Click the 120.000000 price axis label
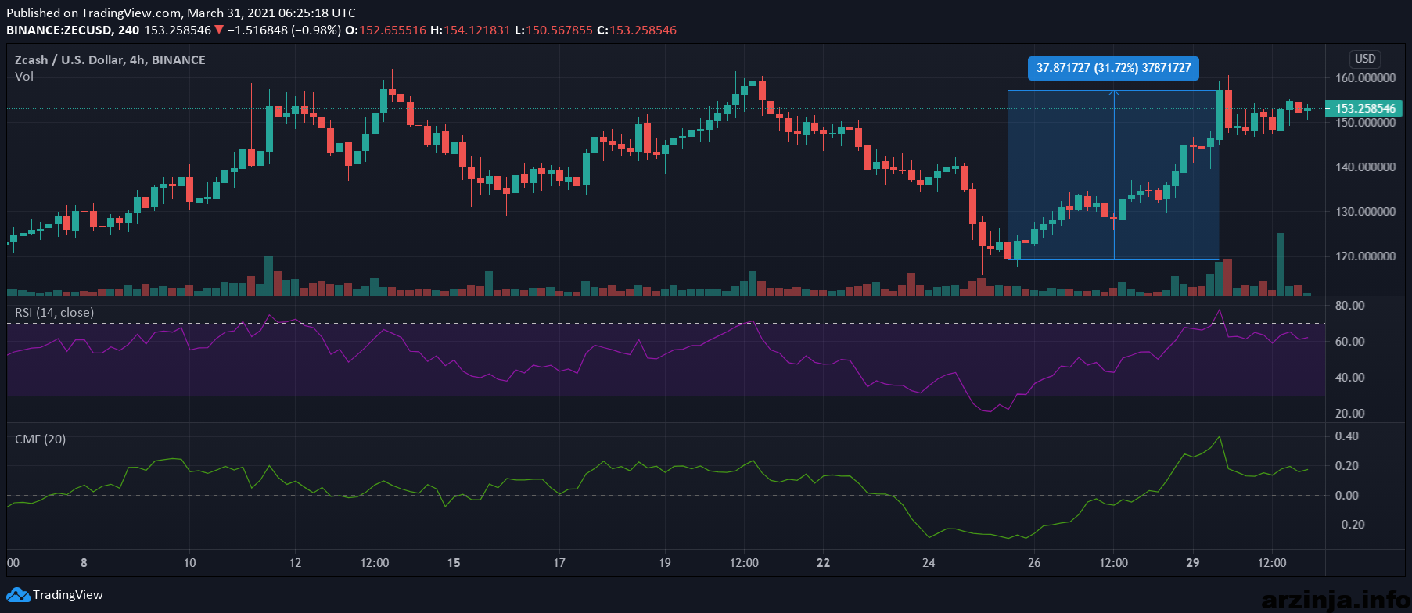The height and width of the screenshot is (613, 1412). pos(1365,256)
